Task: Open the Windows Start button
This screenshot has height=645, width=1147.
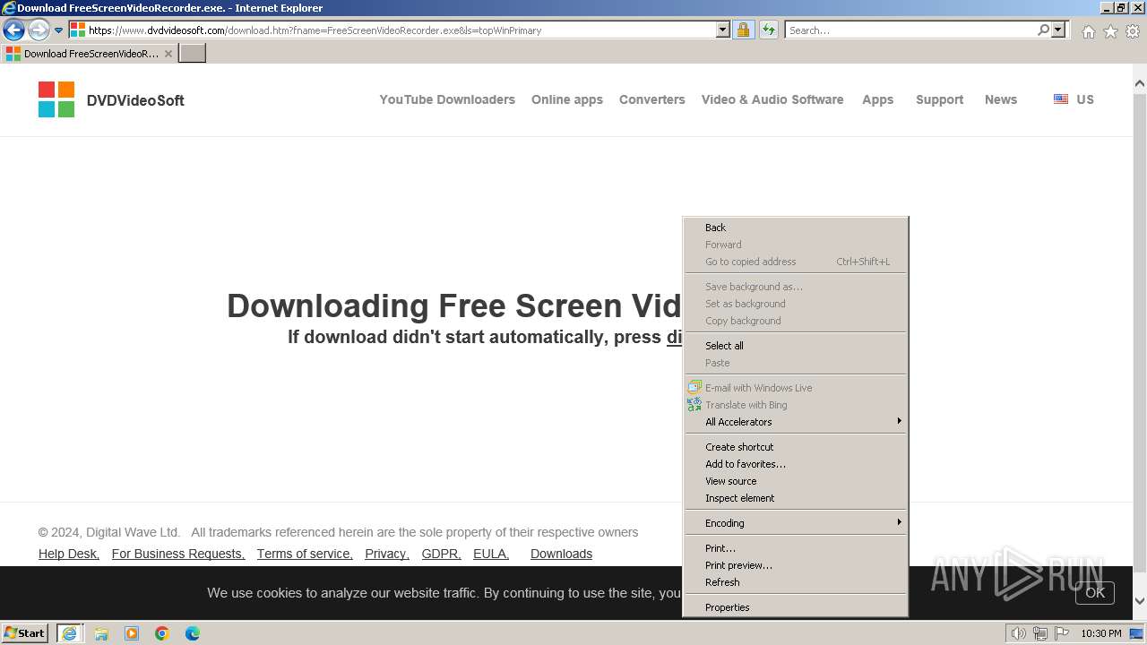Action: [25, 633]
